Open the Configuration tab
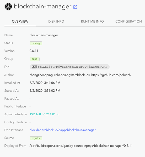 click(128, 21)
